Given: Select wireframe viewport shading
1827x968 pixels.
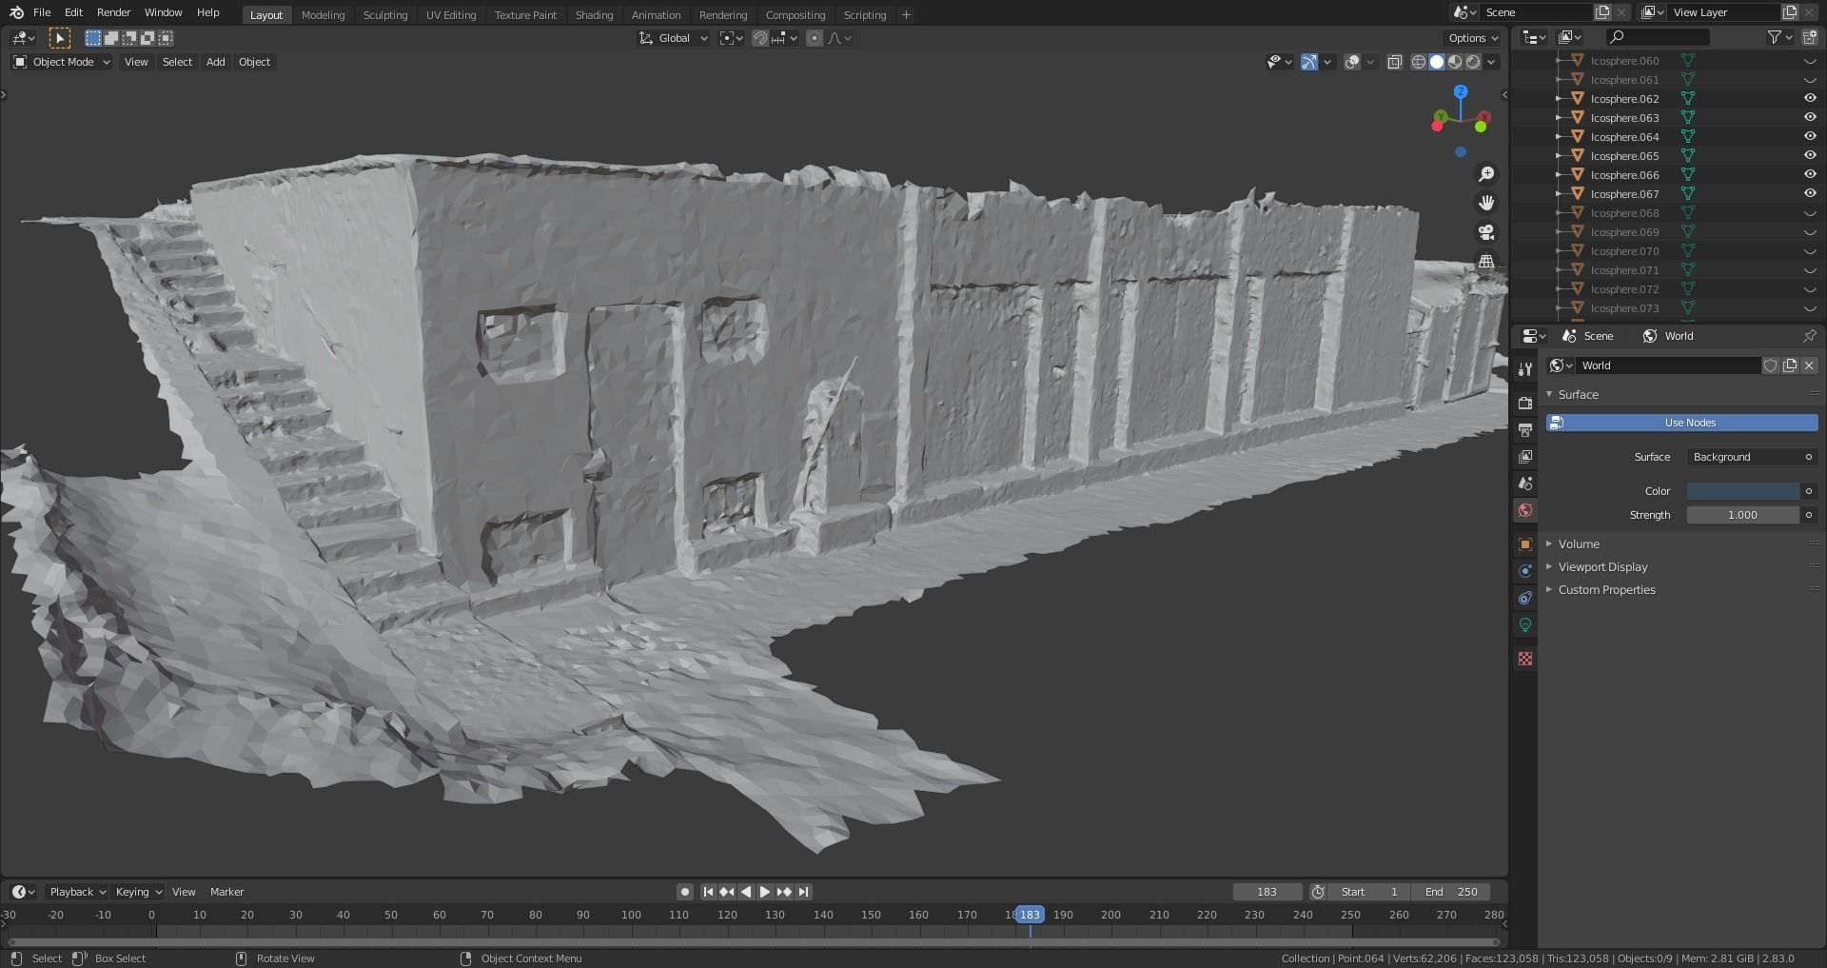Looking at the screenshot, I should click(x=1418, y=62).
